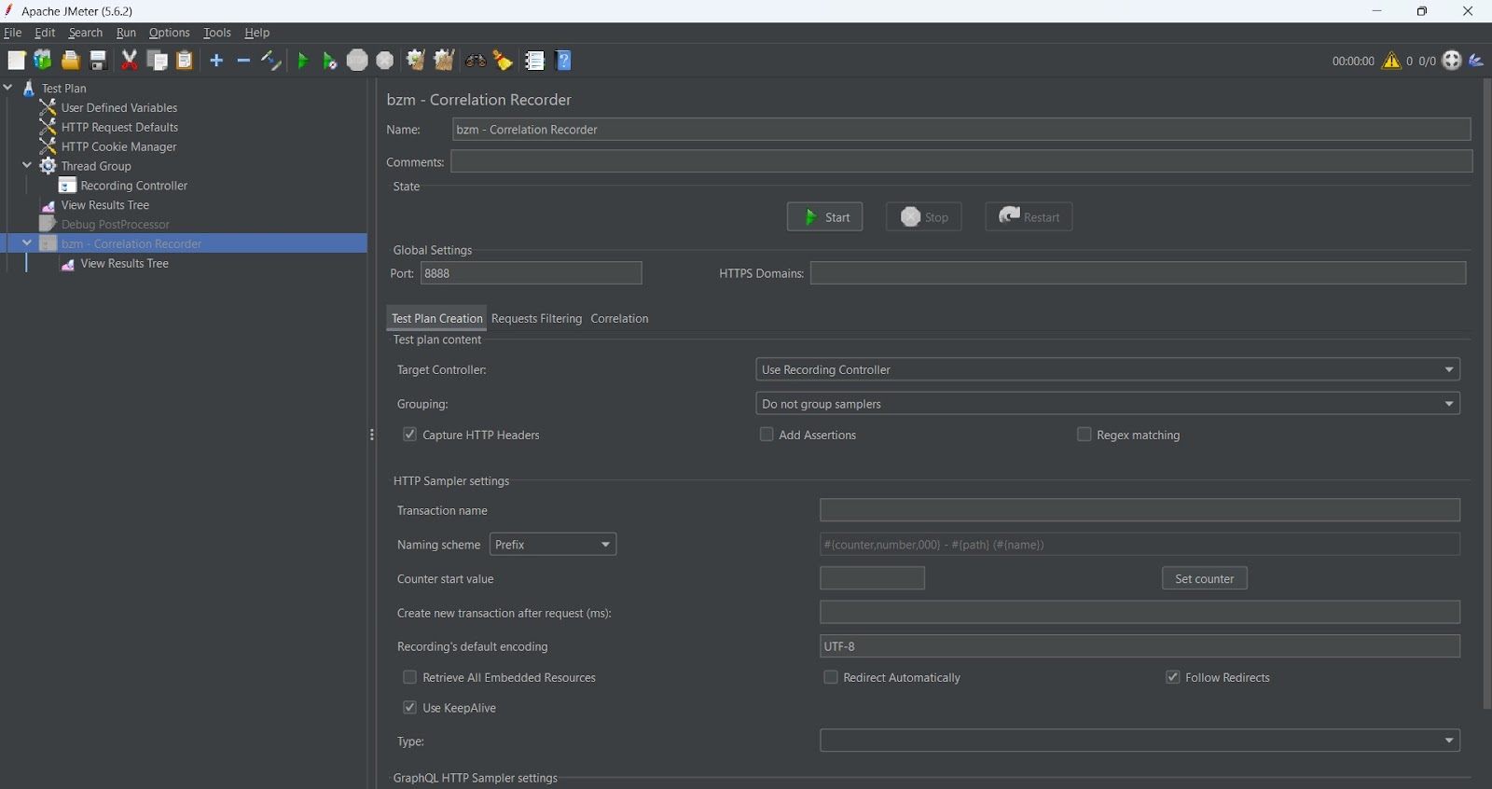1492x789 pixels.
Task: Click the feather icon at toolbar's right end
Action: [x=1477, y=61]
